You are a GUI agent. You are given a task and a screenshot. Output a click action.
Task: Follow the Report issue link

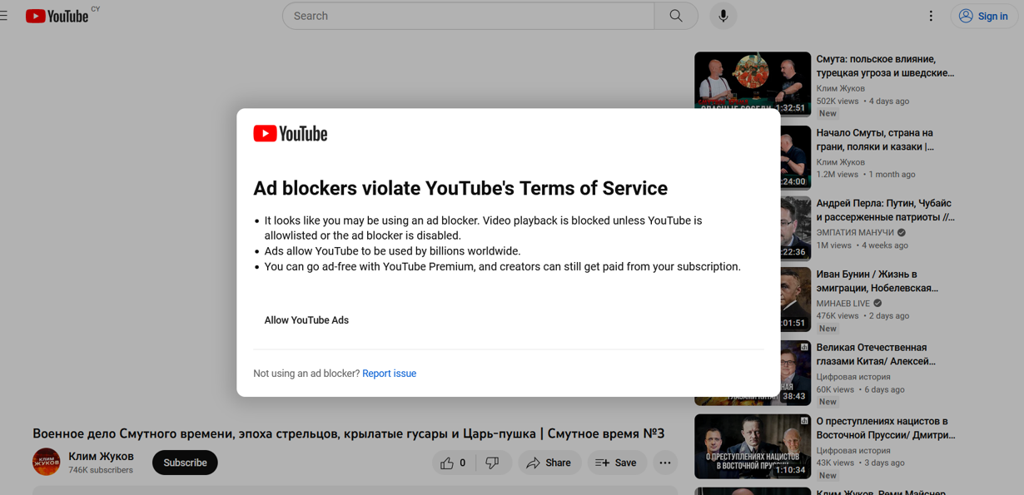click(389, 374)
